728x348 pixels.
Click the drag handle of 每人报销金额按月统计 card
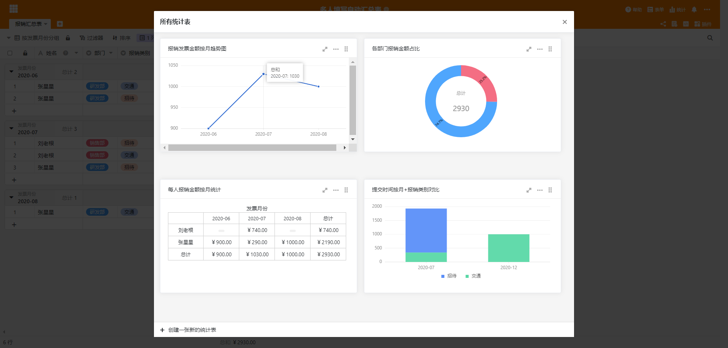346,190
